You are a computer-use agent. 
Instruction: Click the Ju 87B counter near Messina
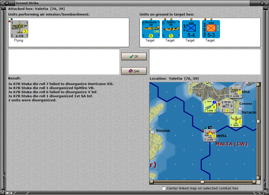click(x=236, y=92)
